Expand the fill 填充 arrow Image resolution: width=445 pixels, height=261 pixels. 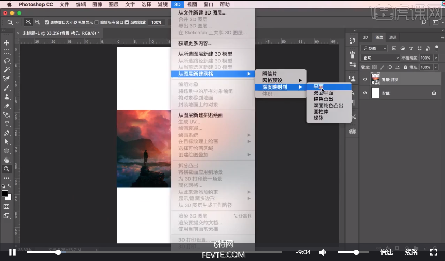click(x=436, y=67)
